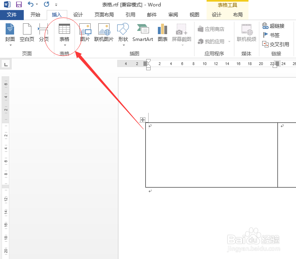Click the tab selector L button
Image resolution: width=296 pixels, height=259 pixels.
click(x=6, y=64)
